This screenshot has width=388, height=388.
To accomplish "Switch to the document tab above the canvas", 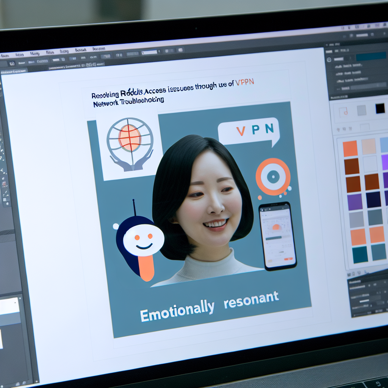I will [x=14, y=71].
